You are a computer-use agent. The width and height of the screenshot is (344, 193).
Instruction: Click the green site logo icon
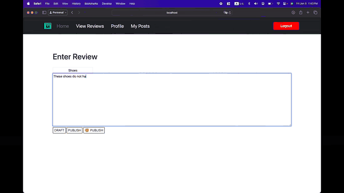click(x=48, y=26)
